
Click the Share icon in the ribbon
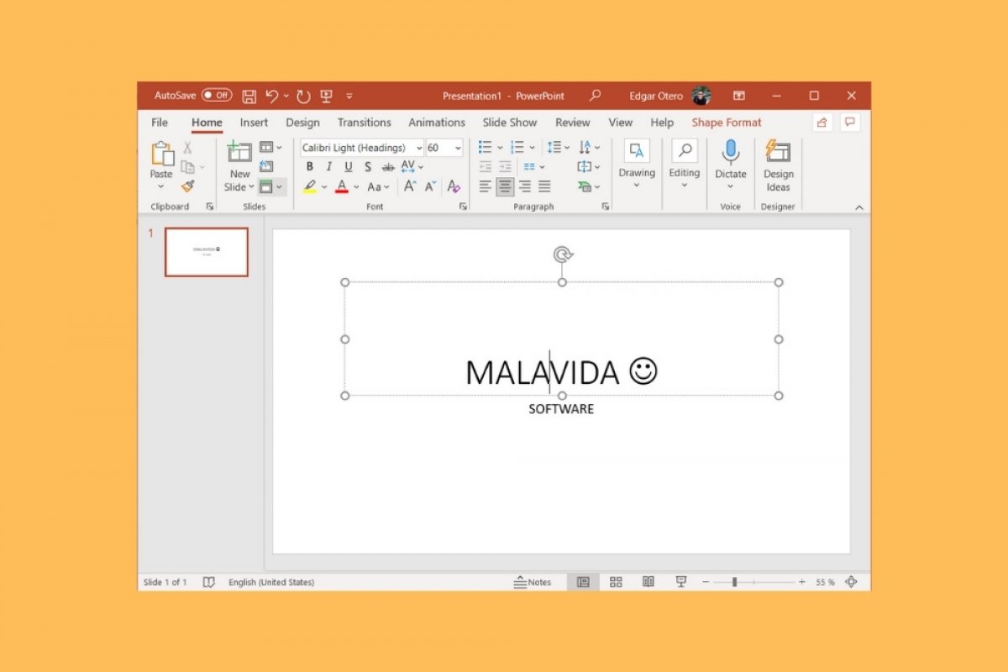tap(822, 123)
